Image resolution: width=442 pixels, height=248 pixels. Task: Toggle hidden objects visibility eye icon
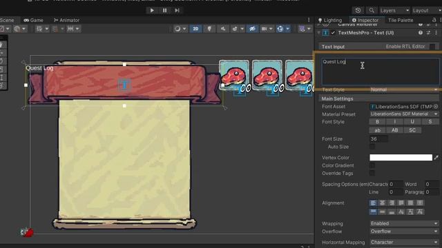click(252, 29)
